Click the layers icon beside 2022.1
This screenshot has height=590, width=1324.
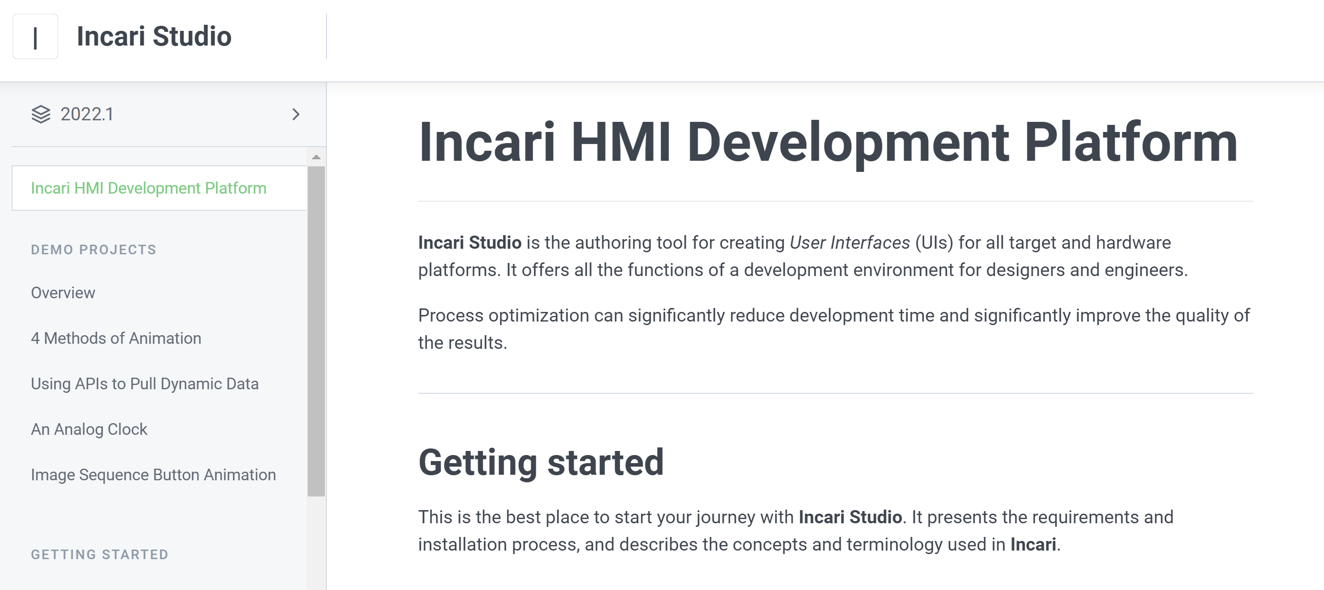(x=41, y=114)
